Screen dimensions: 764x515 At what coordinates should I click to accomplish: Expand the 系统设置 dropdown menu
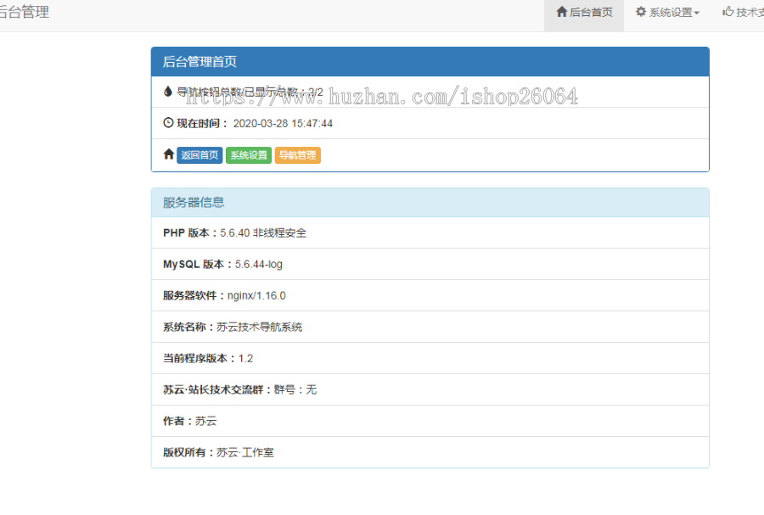point(667,13)
